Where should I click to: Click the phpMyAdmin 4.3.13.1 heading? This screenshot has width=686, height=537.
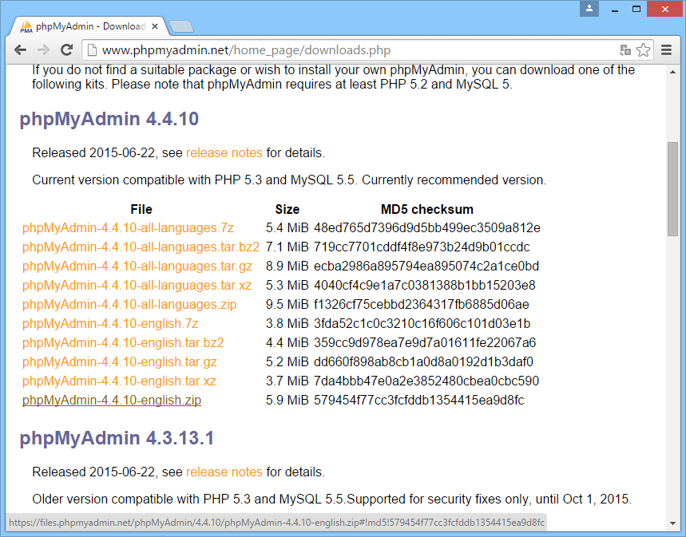pyautogui.click(x=117, y=438)
